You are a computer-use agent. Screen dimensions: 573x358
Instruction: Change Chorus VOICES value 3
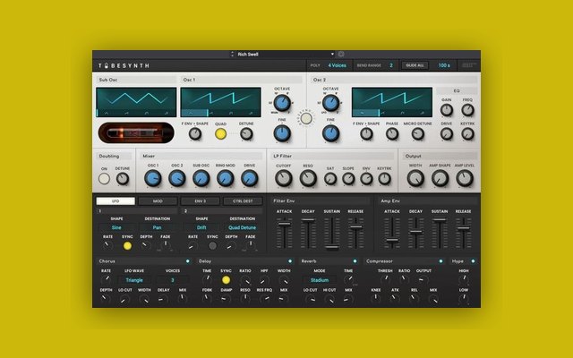[173, 280]
